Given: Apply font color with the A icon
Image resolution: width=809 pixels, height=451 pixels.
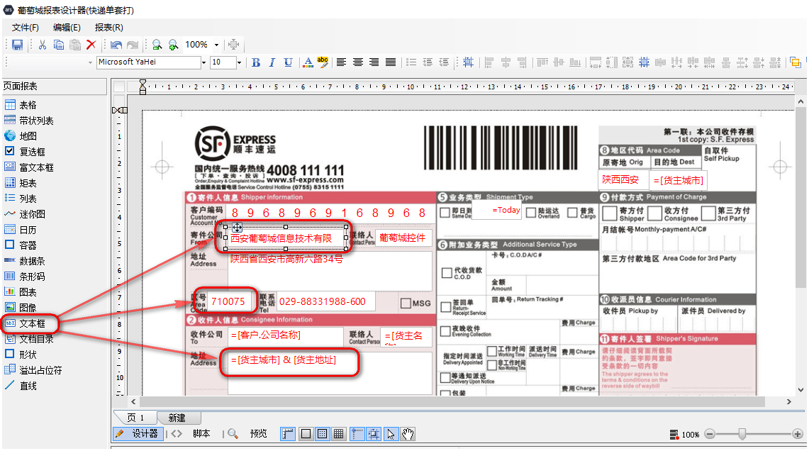Looking at the screenshot, I should pos(308,62).
